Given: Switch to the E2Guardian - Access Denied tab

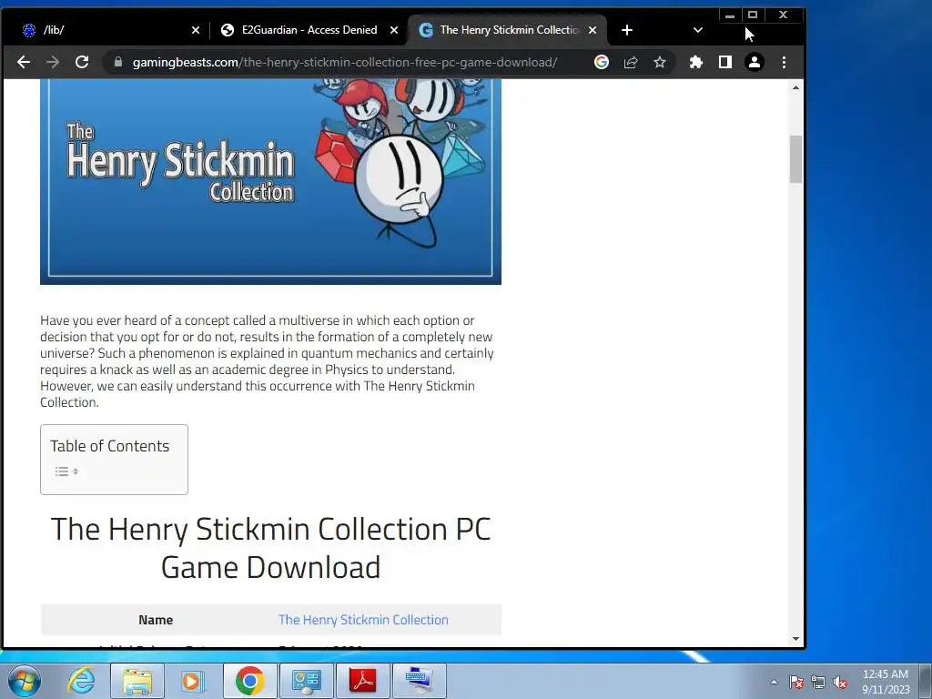Looking at the screenshot, I should 309,30.
